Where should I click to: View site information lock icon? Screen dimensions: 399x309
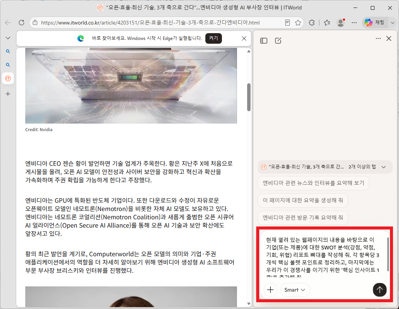click(35, 23)
